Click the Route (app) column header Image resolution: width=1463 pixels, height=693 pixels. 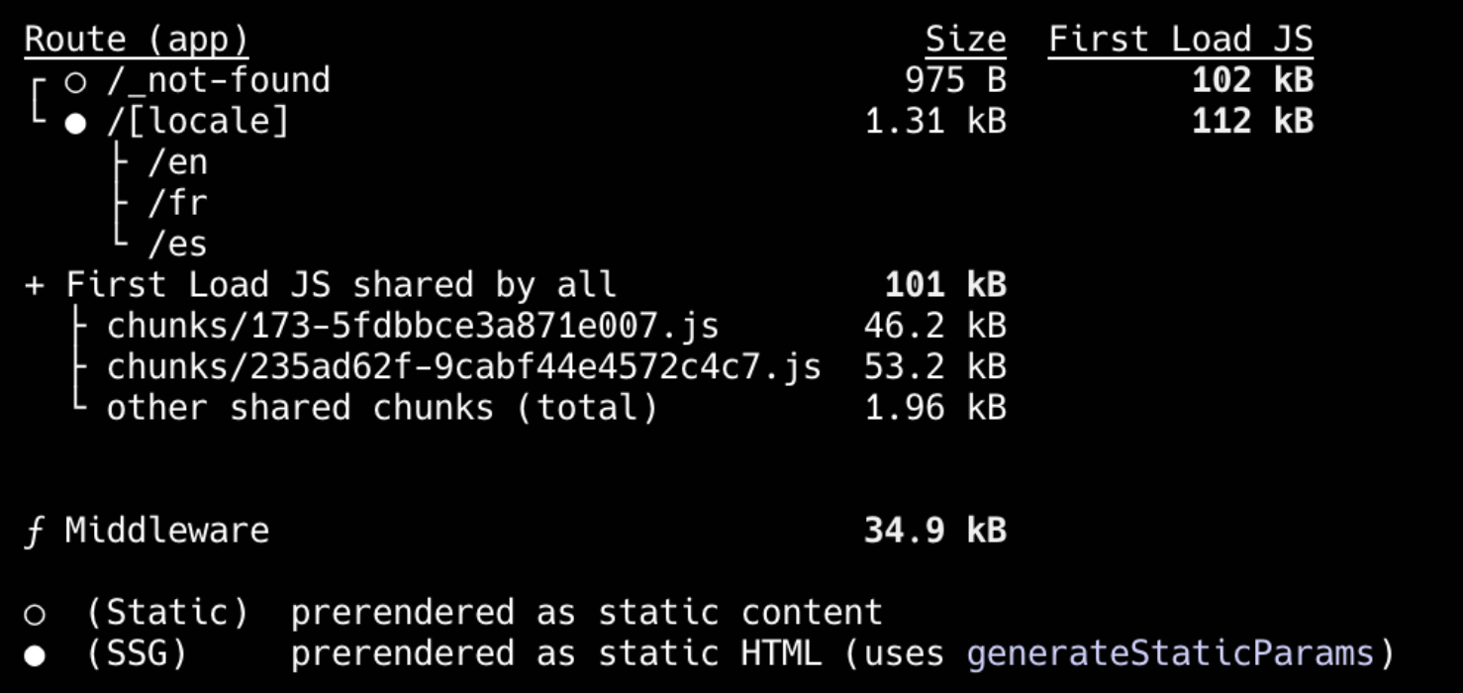[137, 41]
